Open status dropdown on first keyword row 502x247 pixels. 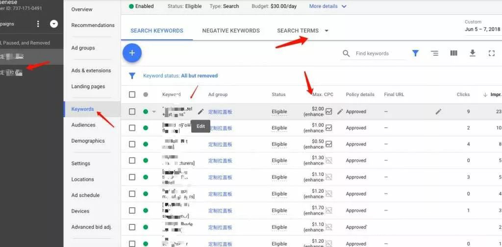pos(154,112)
